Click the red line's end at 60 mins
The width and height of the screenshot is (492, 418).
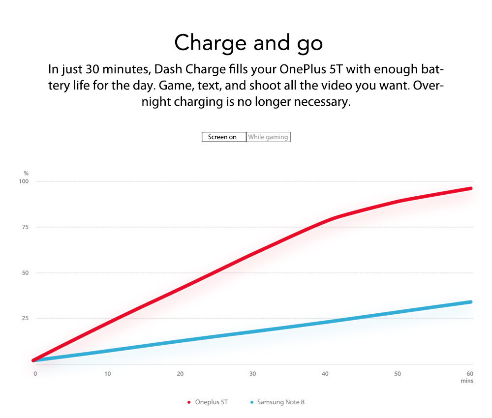click(x=470, y=188)
